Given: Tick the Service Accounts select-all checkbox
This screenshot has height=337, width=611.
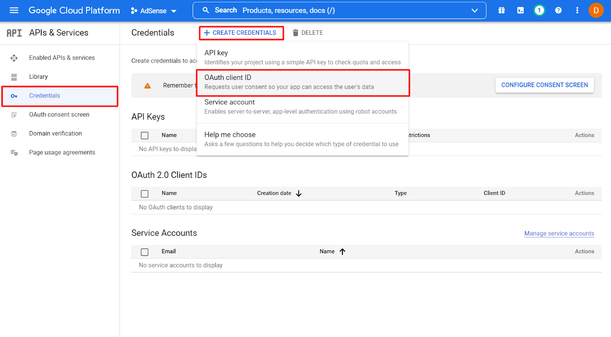Looking at the screenshot, I should pyautogui.click(x=145, y=252).
